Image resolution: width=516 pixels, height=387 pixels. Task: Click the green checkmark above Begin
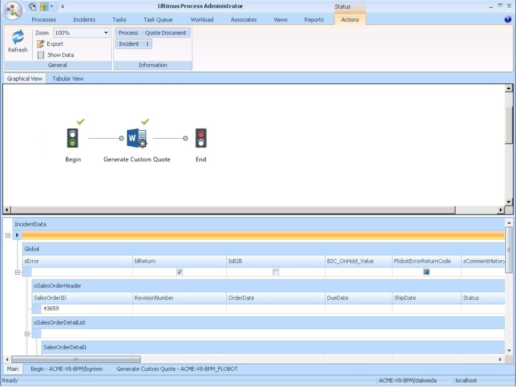click(80, 122)
